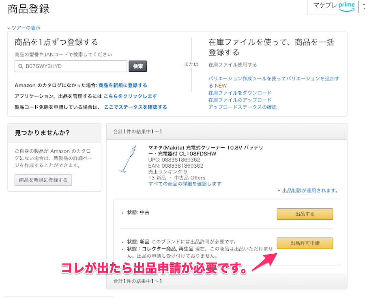Image resolution: width=365 pixels, height=298 pixels.
Task: Click Makita vacuum cleaner product thumbnail
Action: (x=128, y=159)
